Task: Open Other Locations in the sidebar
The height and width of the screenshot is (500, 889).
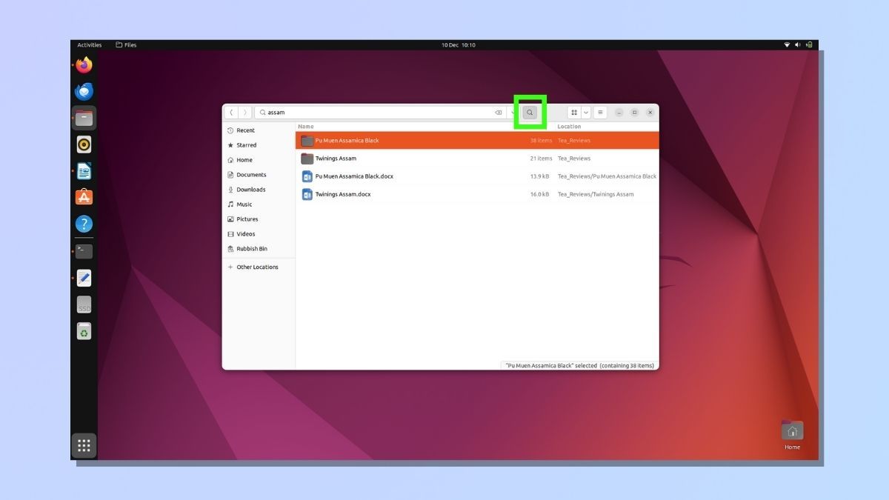Action: tap(256, 267)
